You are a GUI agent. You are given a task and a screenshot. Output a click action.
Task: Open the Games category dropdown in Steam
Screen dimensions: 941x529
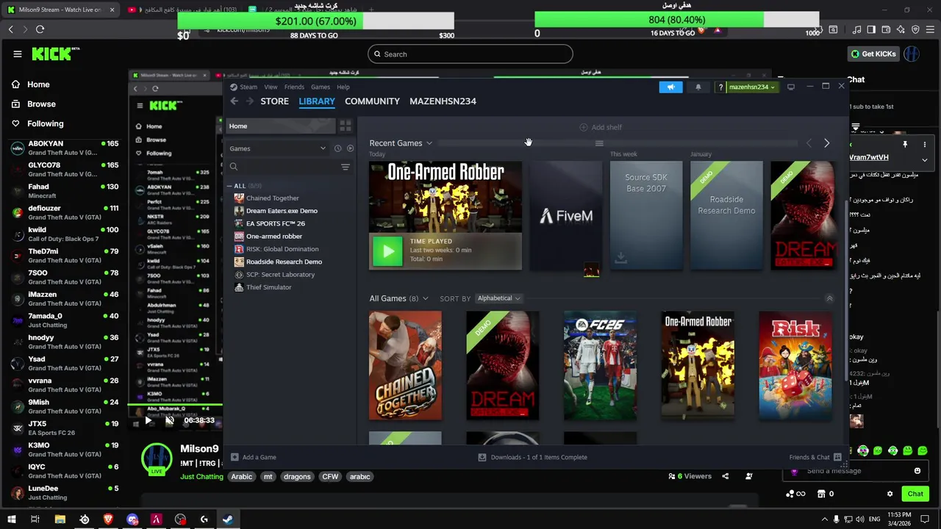(x=278, y=148)
